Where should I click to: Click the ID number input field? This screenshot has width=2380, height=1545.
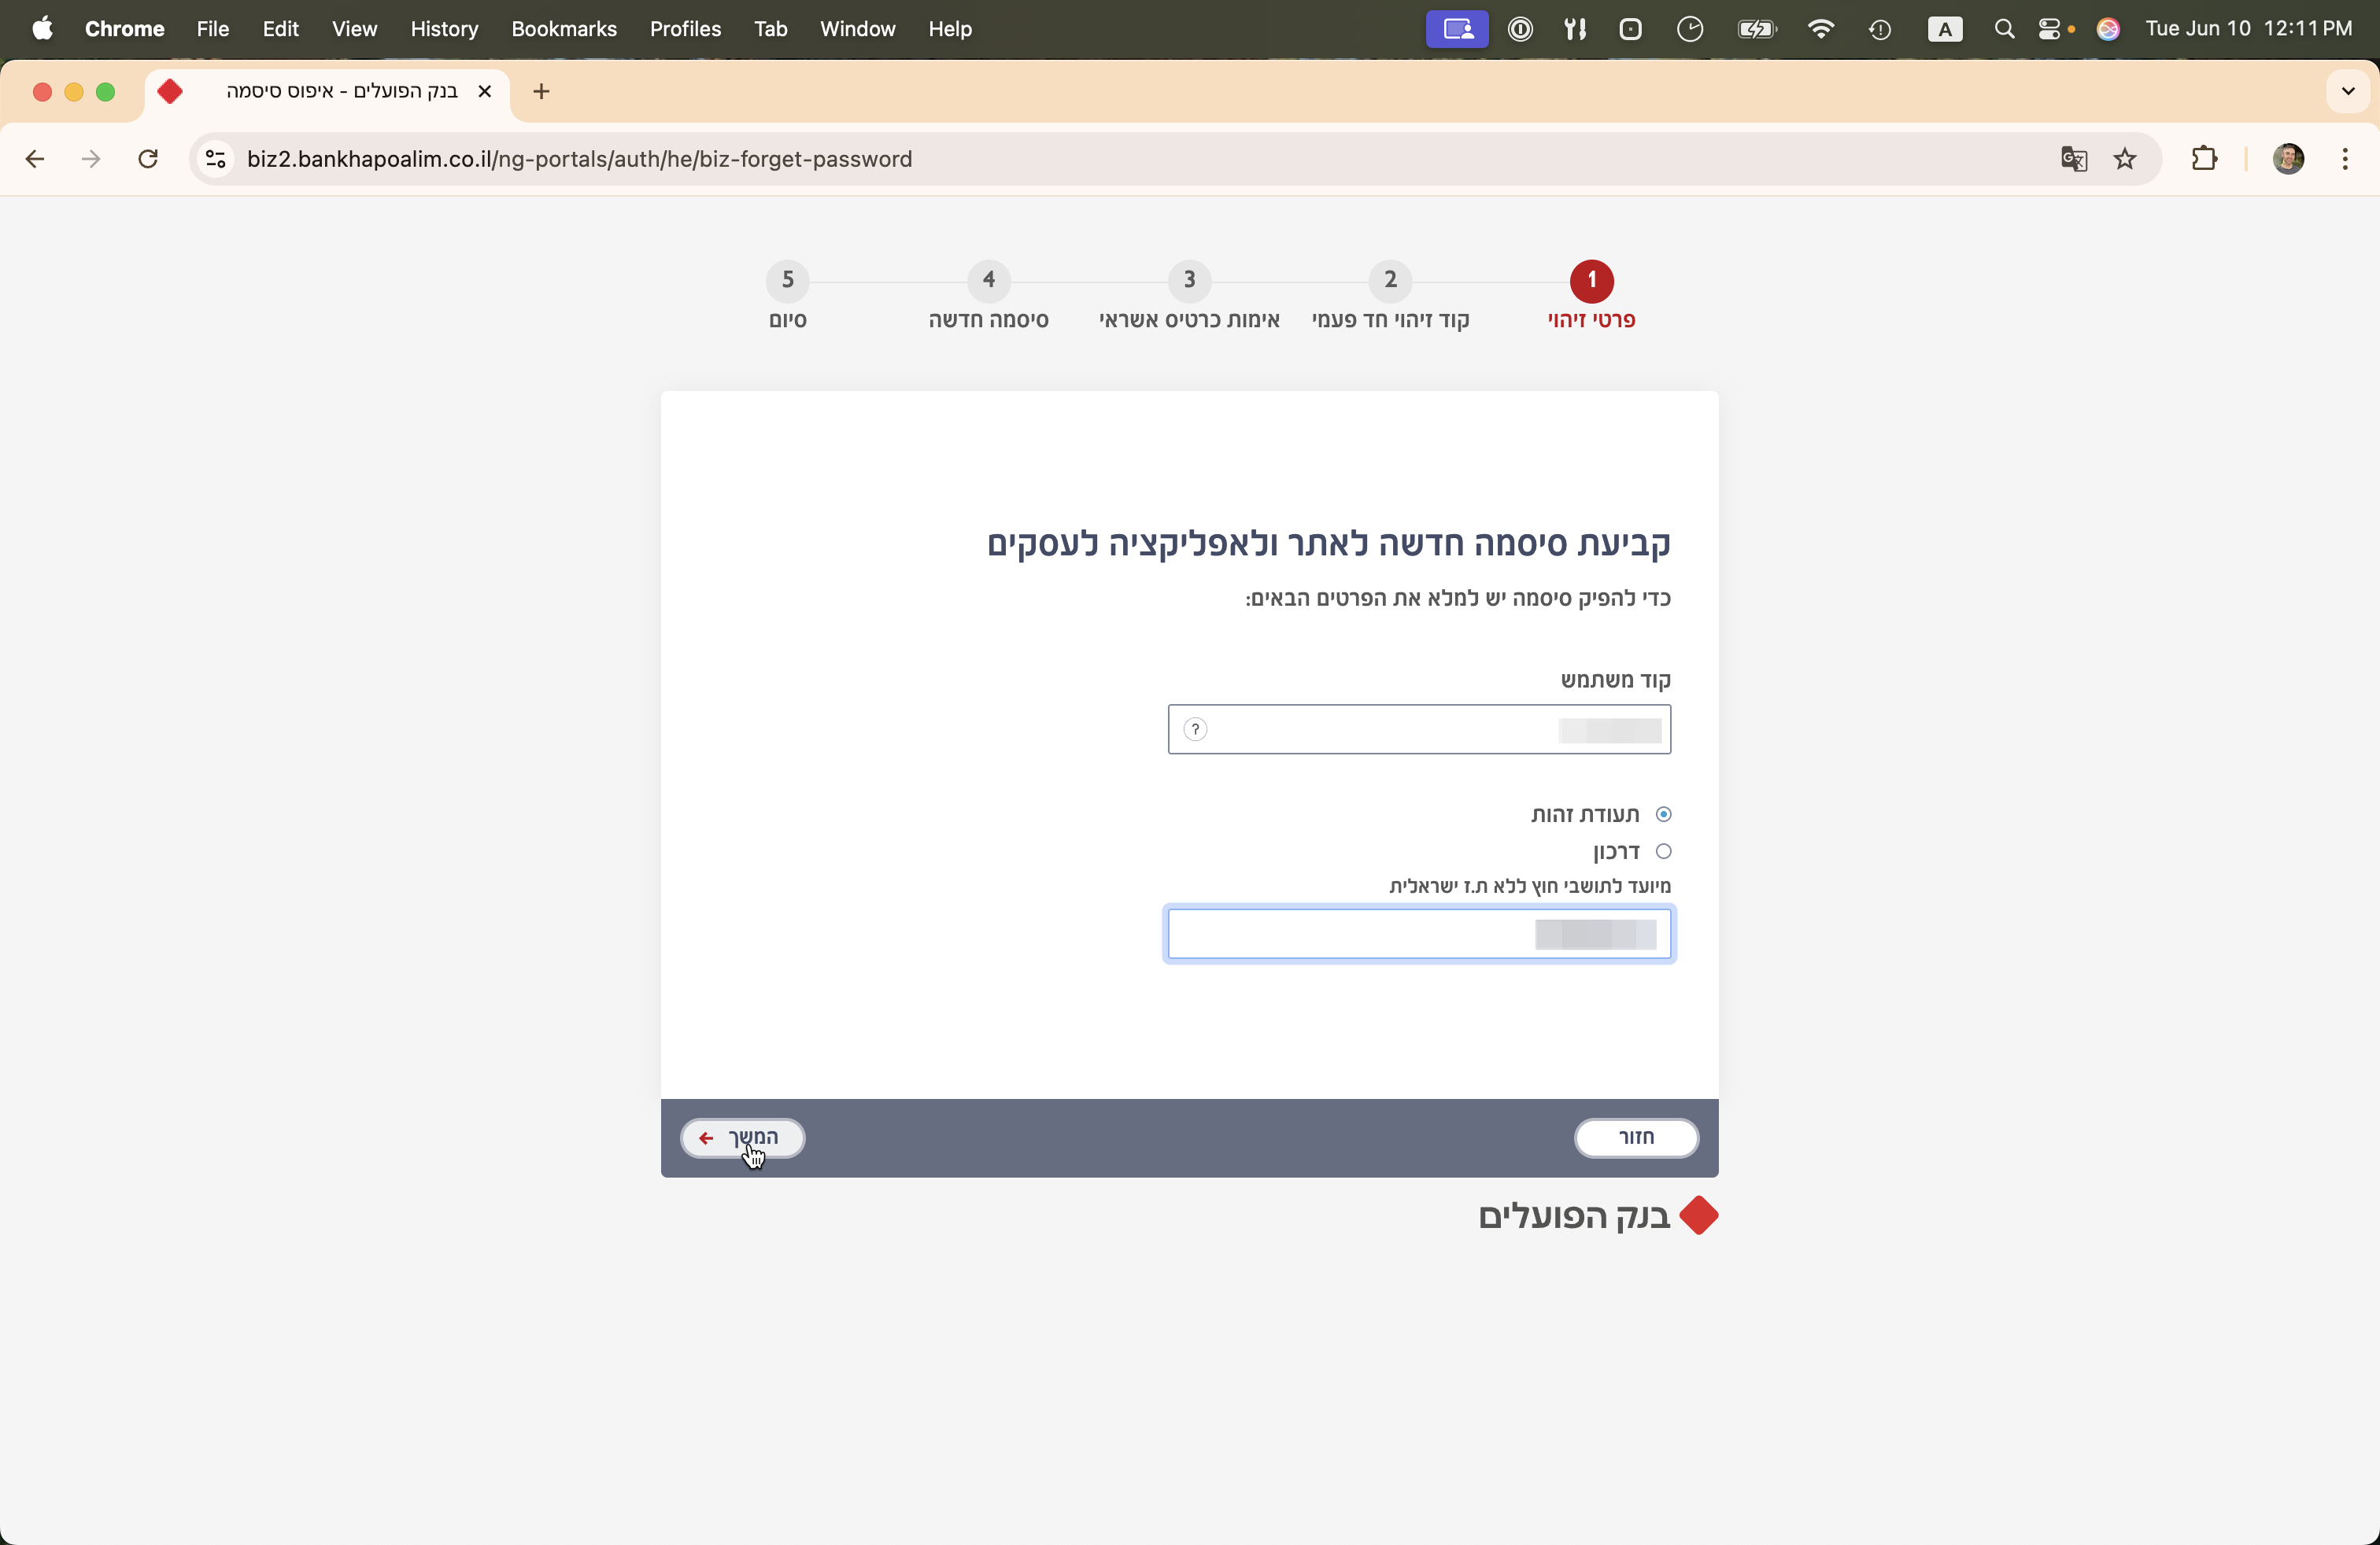pos(1419,935)
